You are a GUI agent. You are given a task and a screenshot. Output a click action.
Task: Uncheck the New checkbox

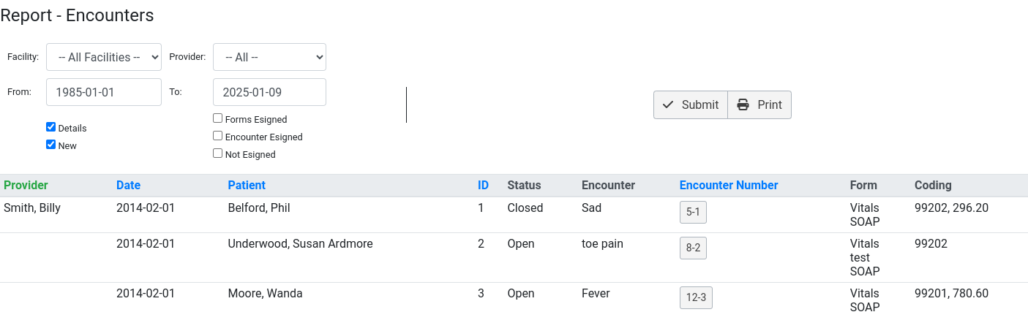(50, 145)
